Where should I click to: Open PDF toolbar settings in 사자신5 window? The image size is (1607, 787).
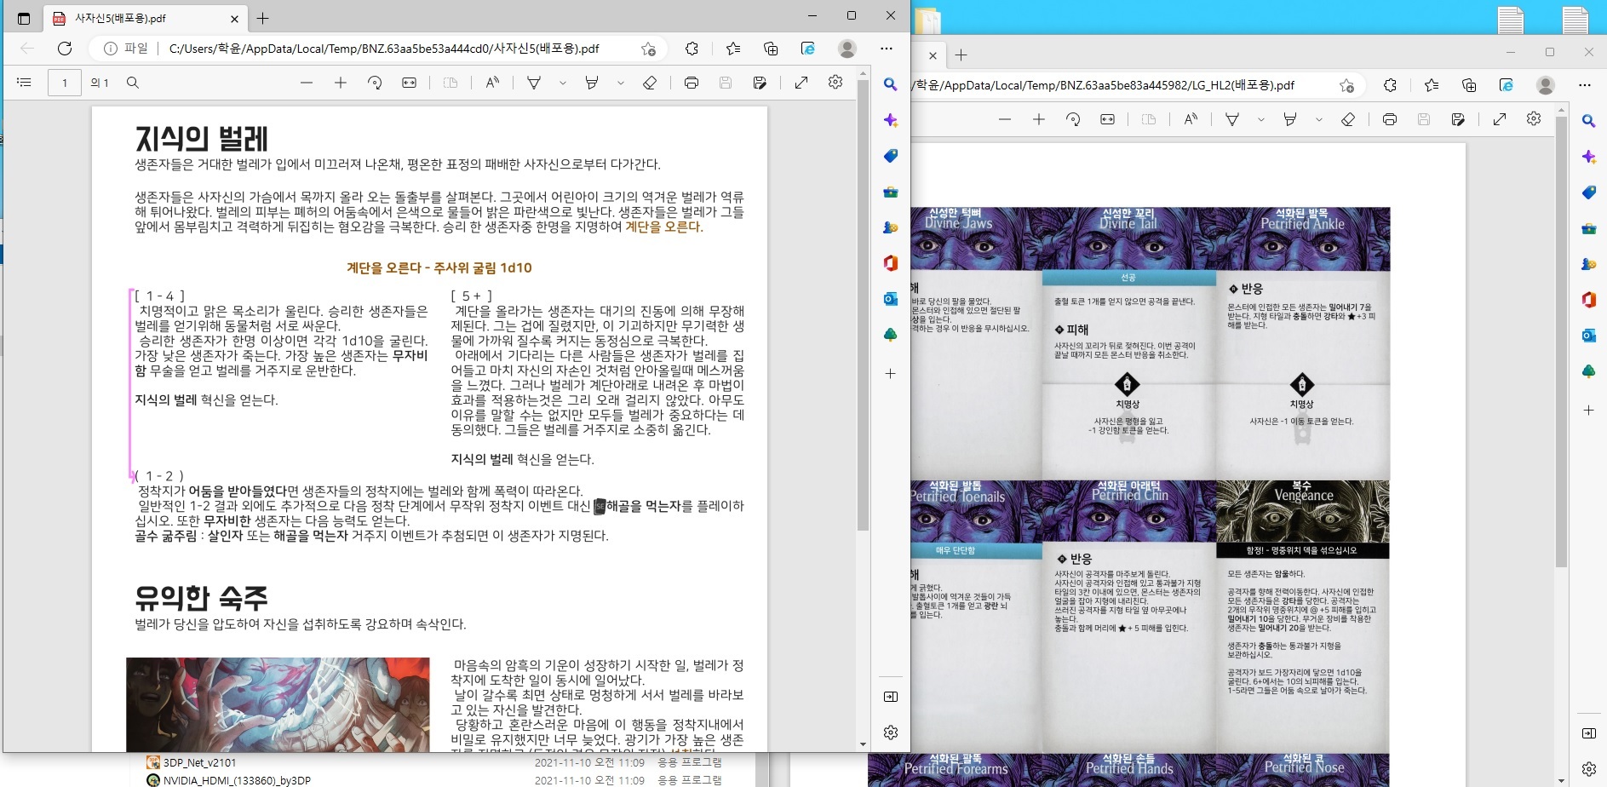pyautogui.click(x=835, y=82)
